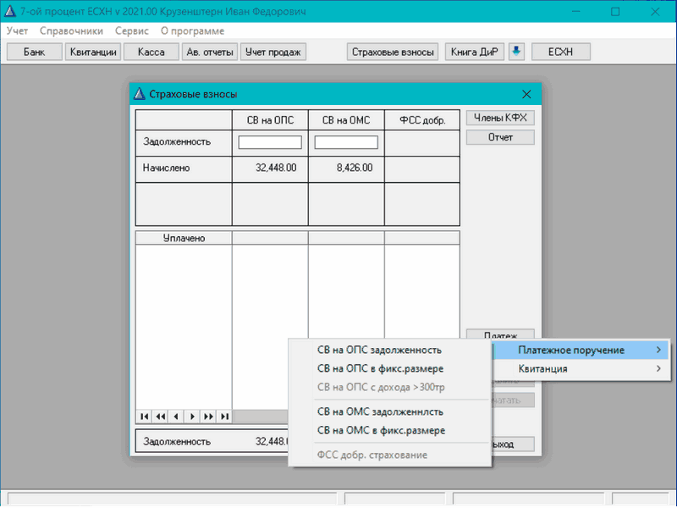
Task: Open the Справочники menu
Action: tap(71, 30)
